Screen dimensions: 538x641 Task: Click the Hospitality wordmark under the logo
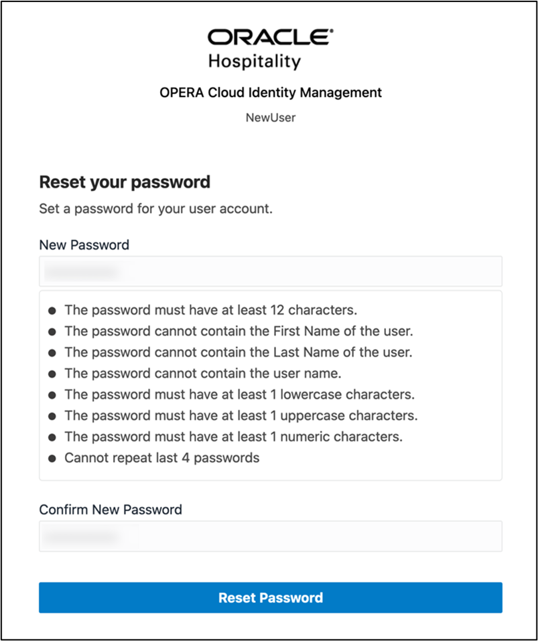(270, 62)
